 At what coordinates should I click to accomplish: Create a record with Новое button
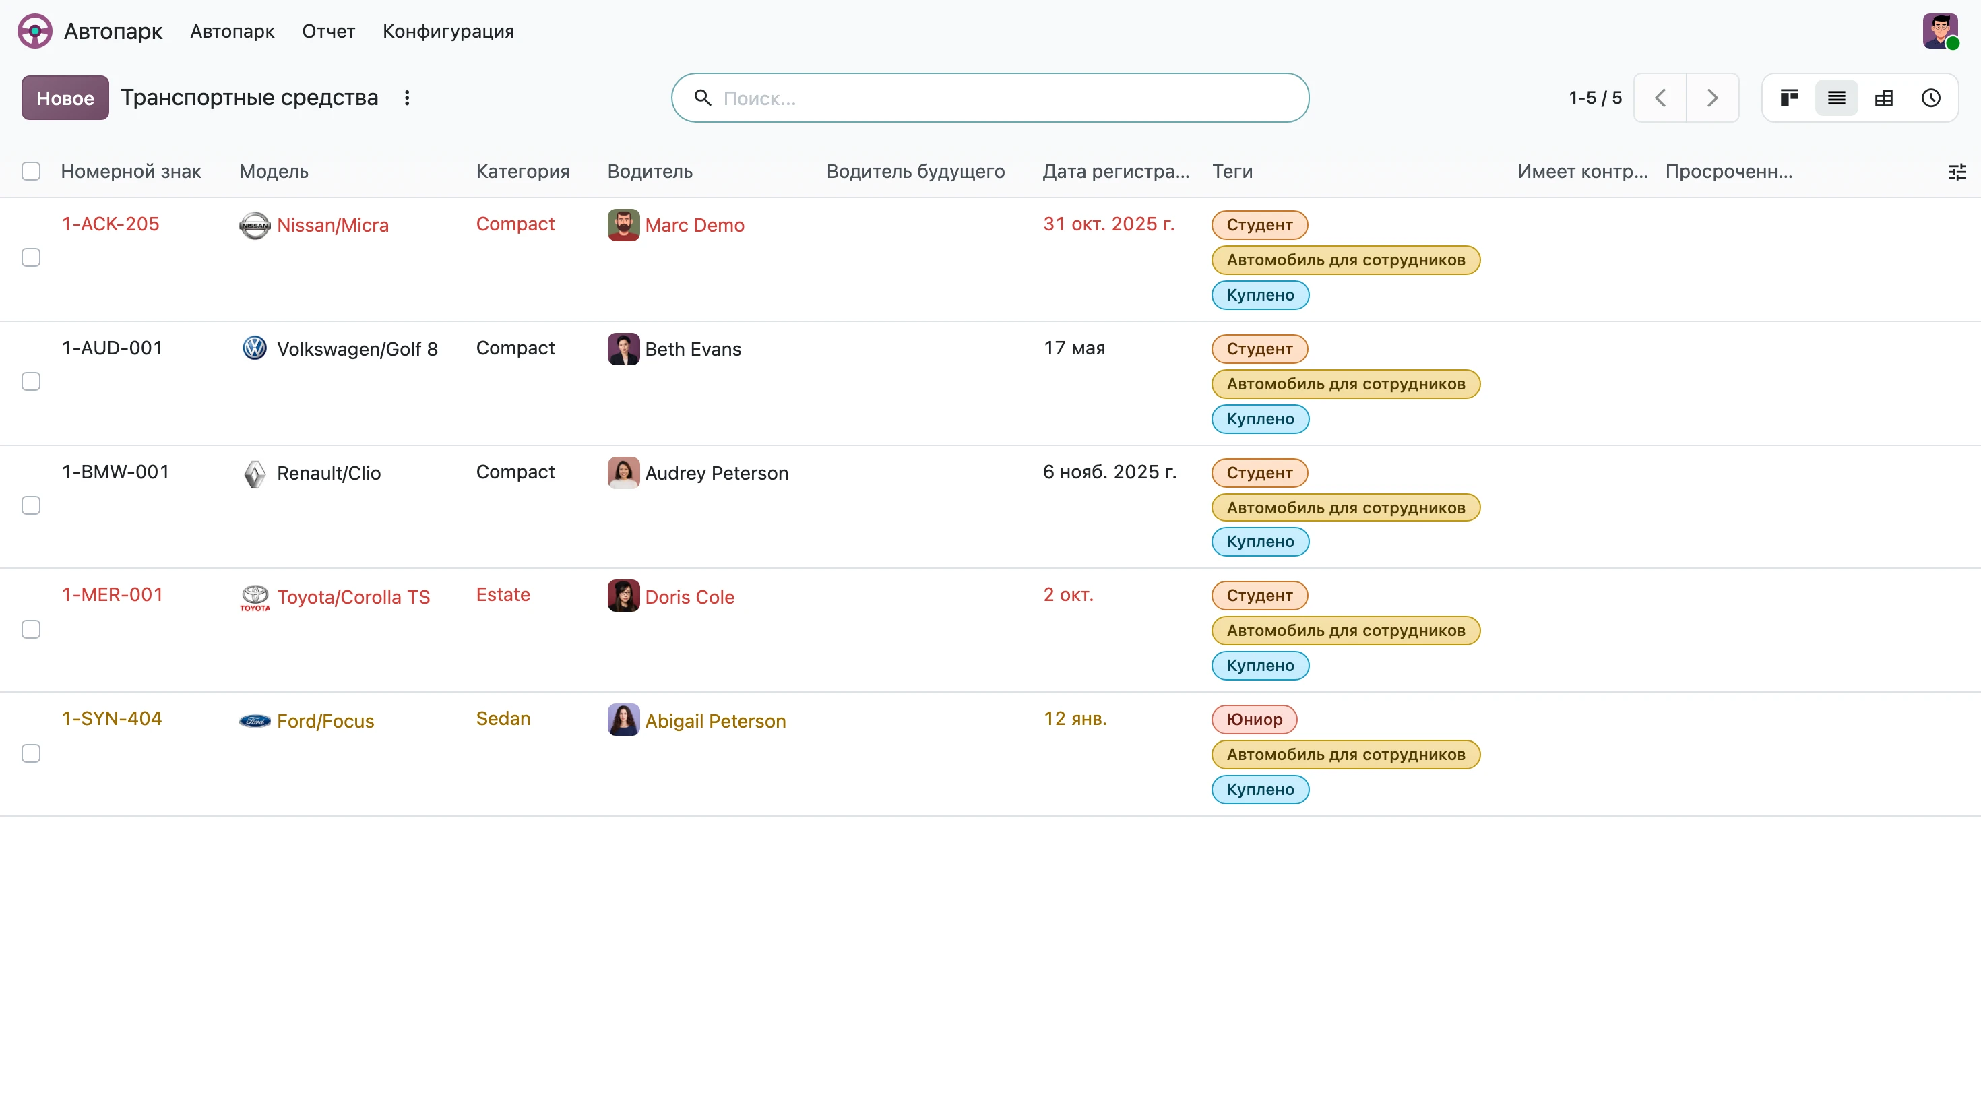pyautogui.click(x=65, y=98)
